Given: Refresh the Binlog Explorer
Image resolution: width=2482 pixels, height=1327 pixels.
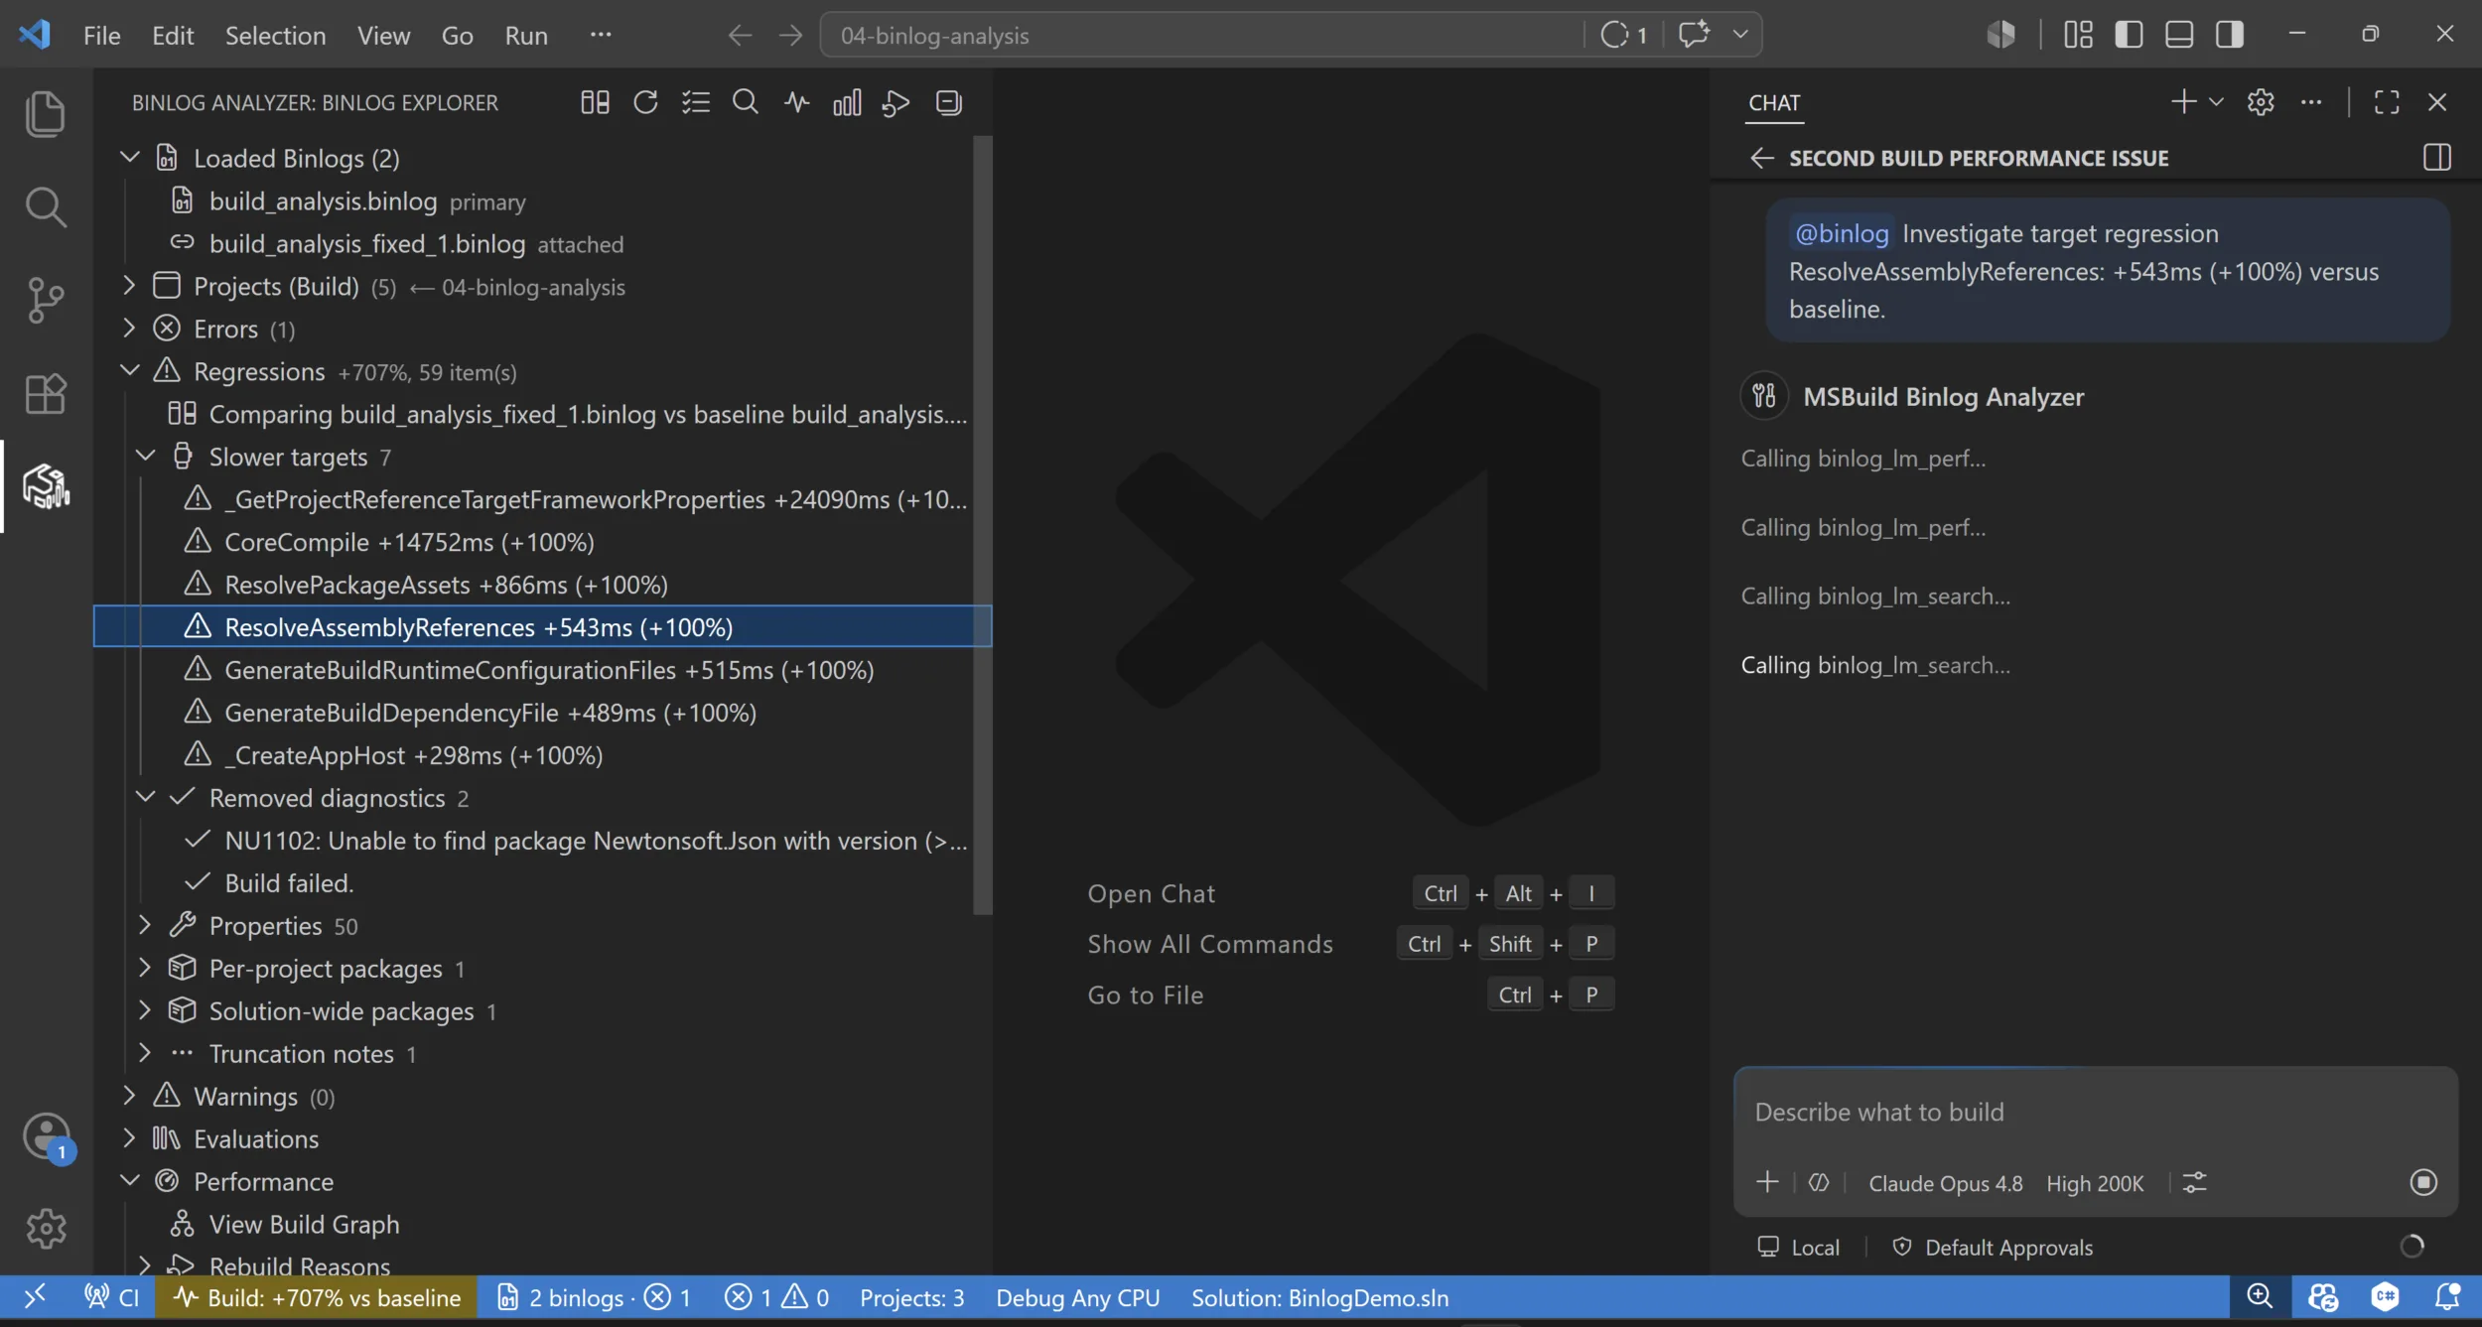Looking at the screenshot, I should point(645,102).
